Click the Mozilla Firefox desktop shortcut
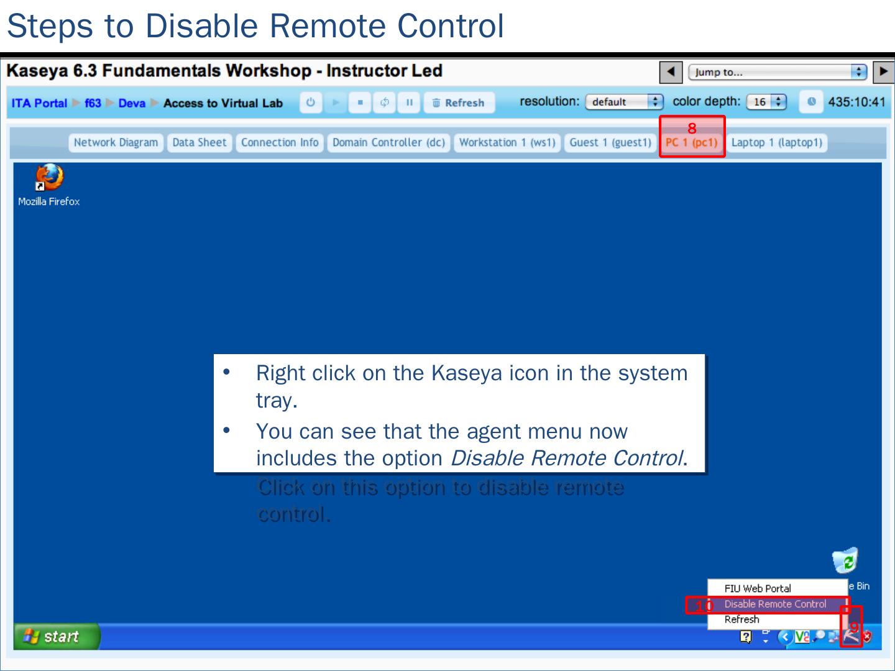 49,185
